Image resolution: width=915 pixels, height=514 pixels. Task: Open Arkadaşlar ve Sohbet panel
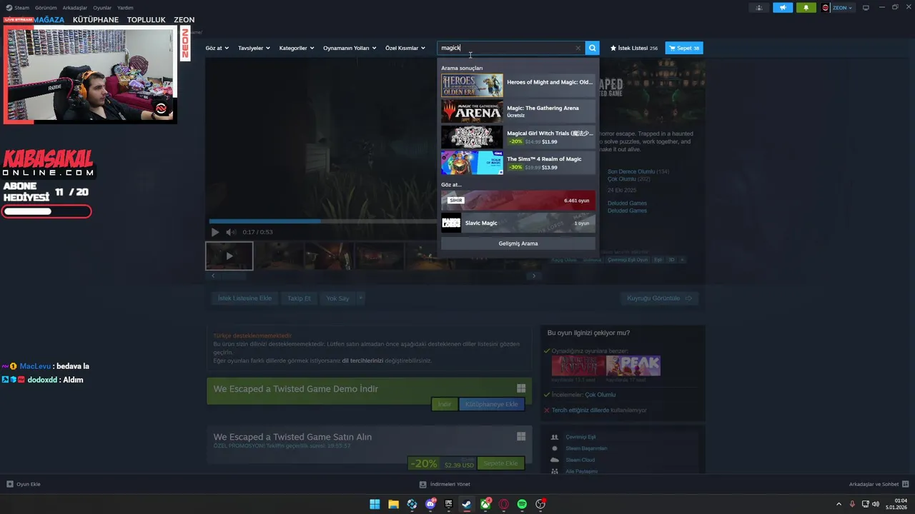coord(879,484)
